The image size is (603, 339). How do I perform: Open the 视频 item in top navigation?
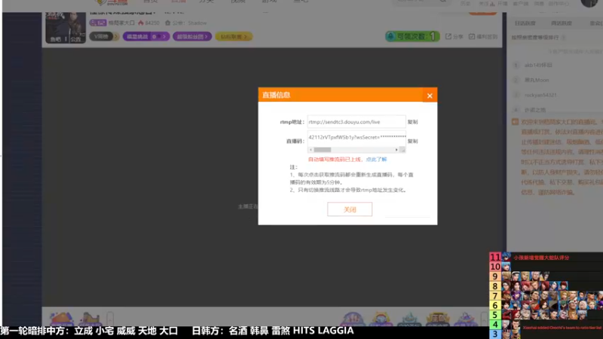tap(237, 2)
